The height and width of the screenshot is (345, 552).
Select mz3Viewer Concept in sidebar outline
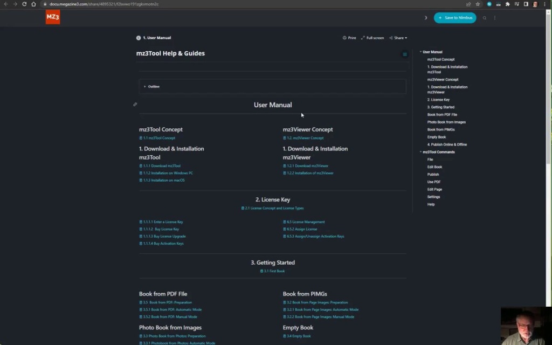[x=443, y=80]
